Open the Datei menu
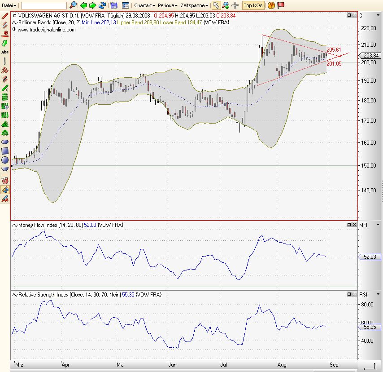 [x=9, y=5]
